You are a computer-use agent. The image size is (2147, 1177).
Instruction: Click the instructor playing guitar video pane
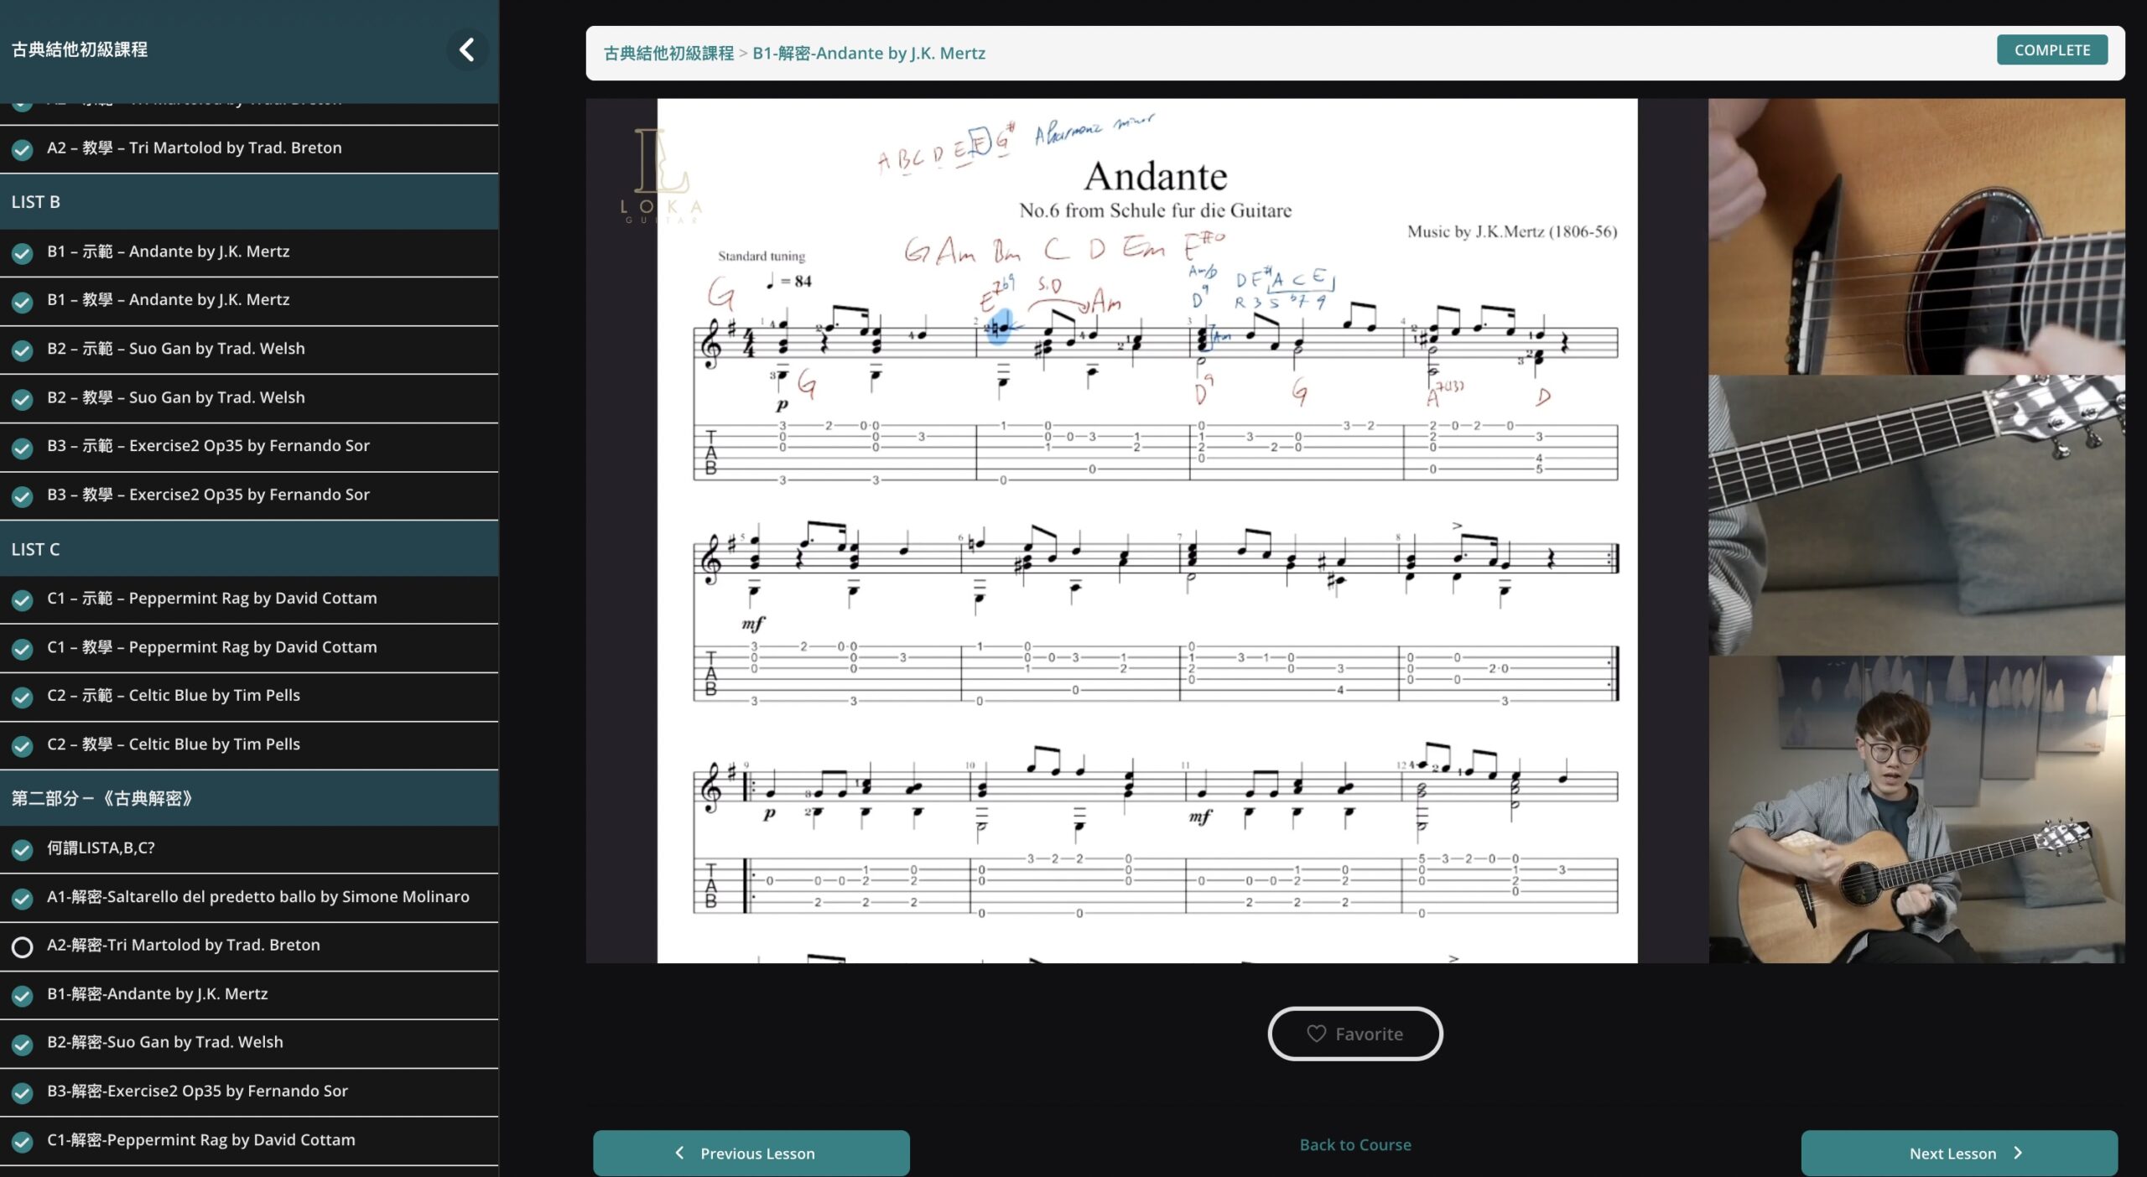click(1916, 809)
